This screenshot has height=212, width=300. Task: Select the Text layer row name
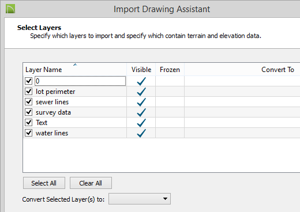(x=42, y=123)
